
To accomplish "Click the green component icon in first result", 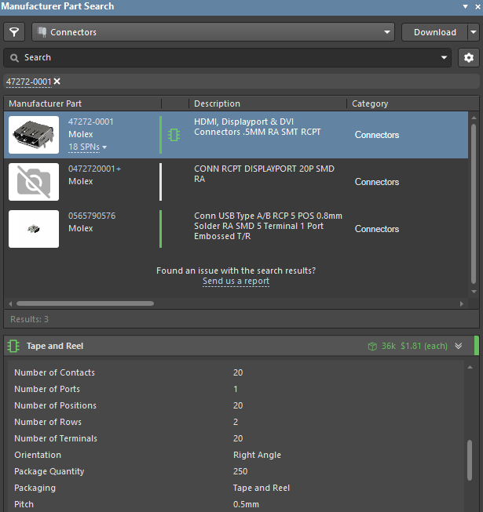I will tap(174, 135).
